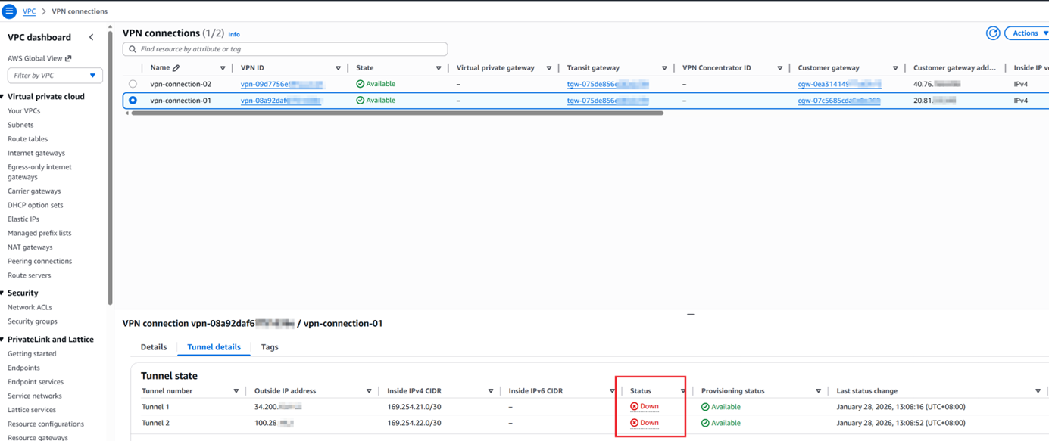Screen dimensions: 1049x441
Task: Sort by Outside IP address column arrow
Action: pyautogui.click(x=369, y=391)
